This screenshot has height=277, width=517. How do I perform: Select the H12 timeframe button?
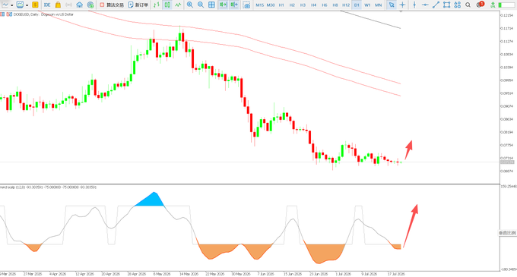[x=346, y=5]
